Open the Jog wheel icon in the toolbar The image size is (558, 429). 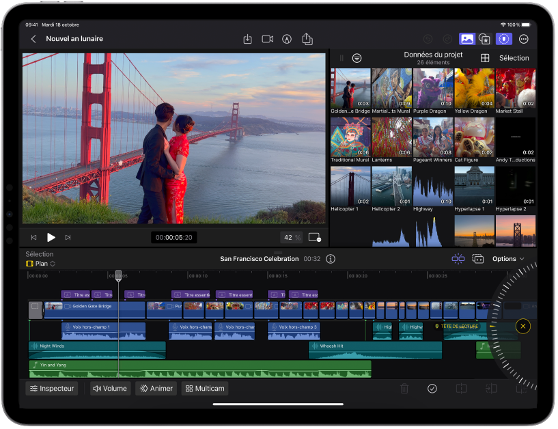504,39
